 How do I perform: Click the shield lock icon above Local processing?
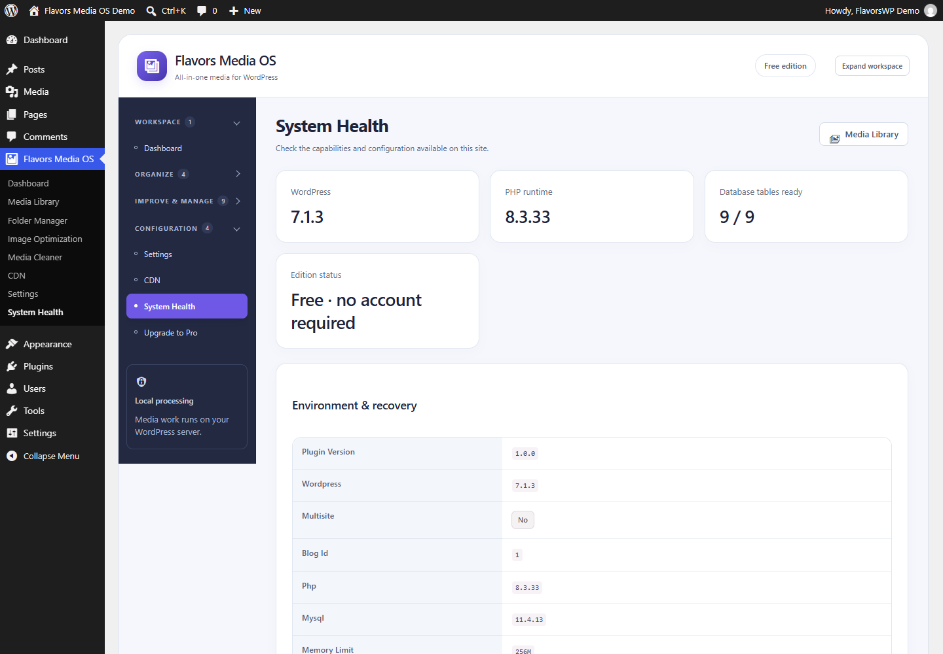point(141,382)
